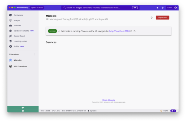Open Extensions three-dot options menu
Screen dimensions: 186x122
35,54
